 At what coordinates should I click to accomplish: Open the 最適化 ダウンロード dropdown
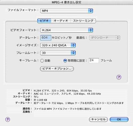pyautogui.click(x=104, y=38)
